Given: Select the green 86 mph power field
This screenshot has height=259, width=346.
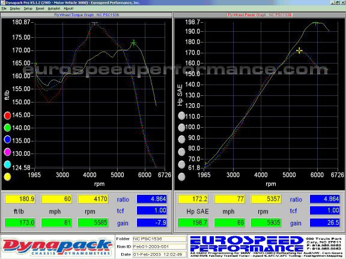Looking at the screenshot, I should pyautogui.click(x=229, y=222).
